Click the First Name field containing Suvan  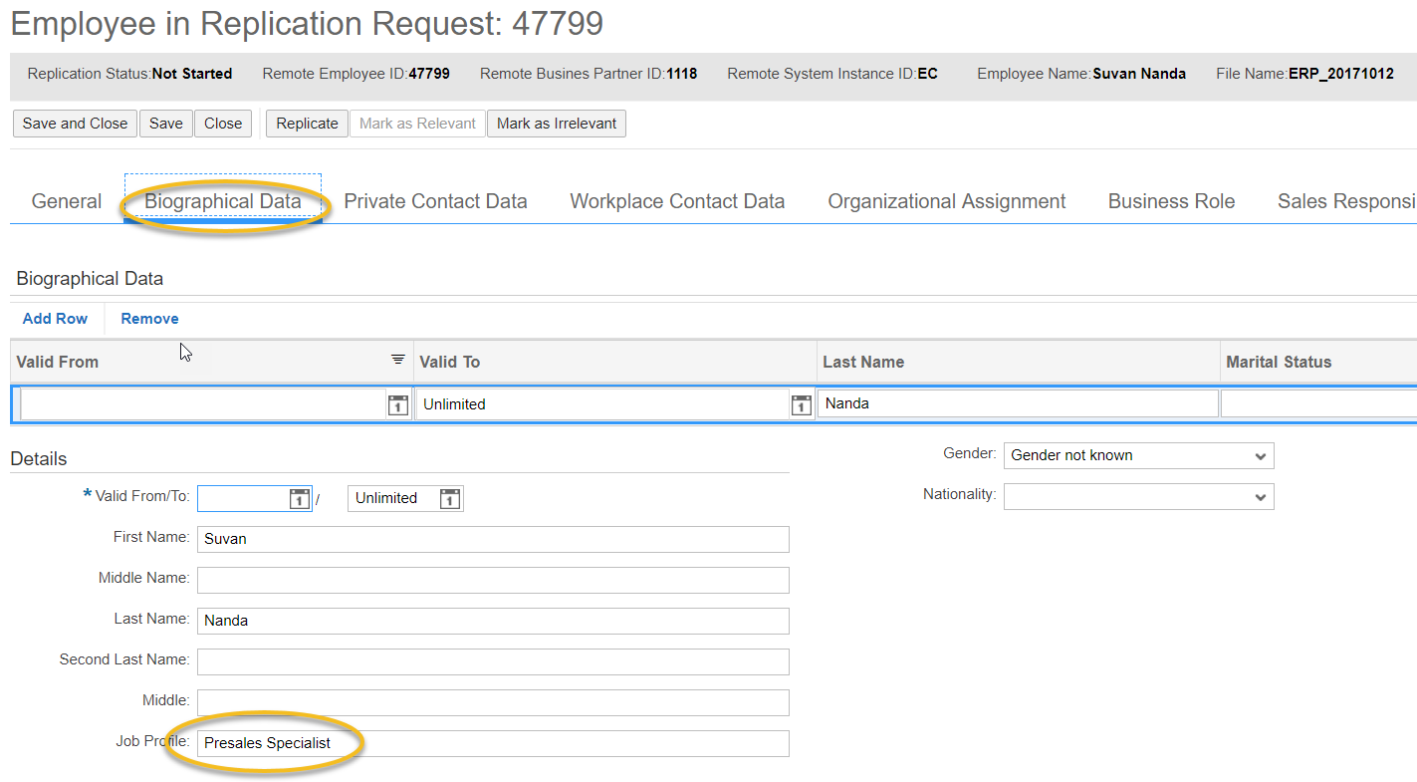pos(493,539)
